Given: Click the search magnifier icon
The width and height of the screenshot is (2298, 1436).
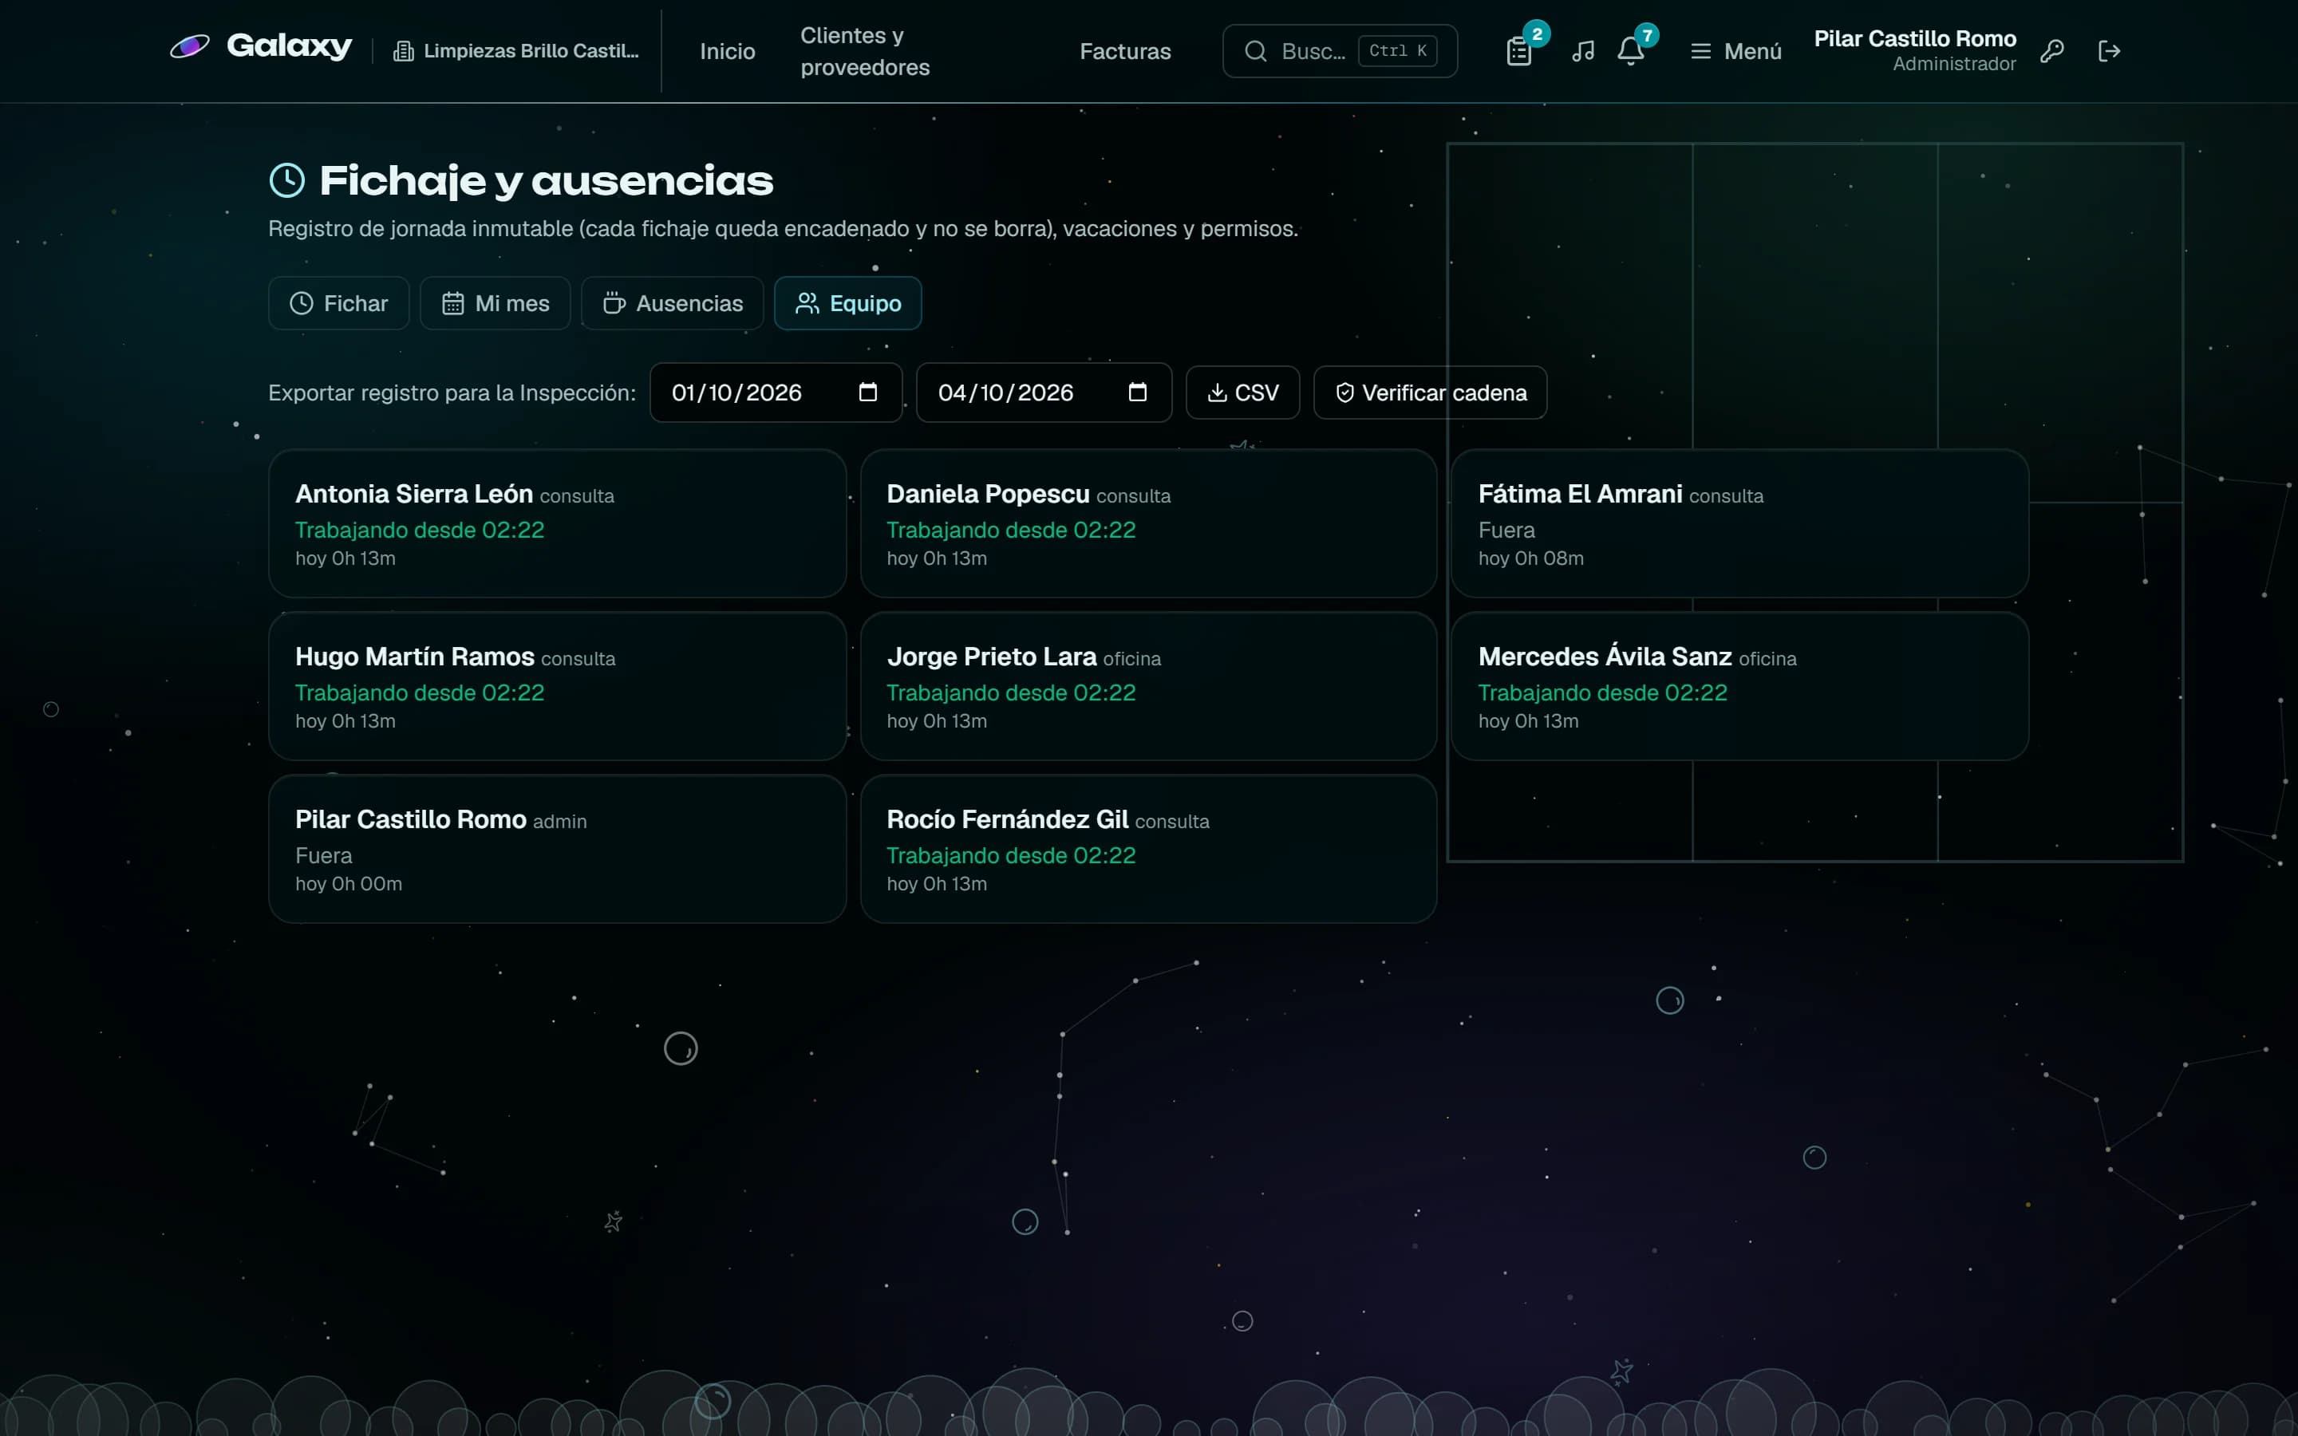Looking at the screenshot, I should pyautogui.click(x=1255, y=51).
